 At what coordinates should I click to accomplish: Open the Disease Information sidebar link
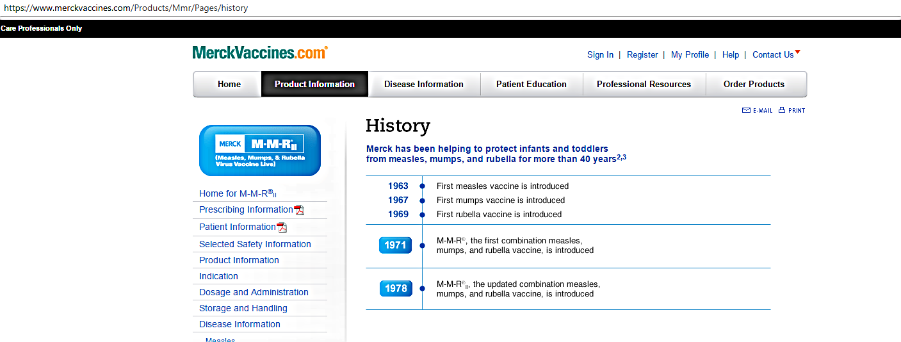tap(239, 324)
